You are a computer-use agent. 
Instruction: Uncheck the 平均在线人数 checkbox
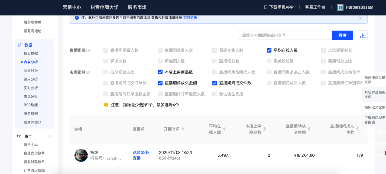269,50
